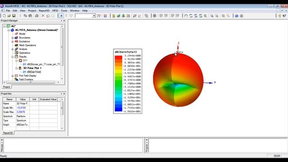Expand the Excitations tree node
Screen dimensions: 288x162
pos(13,42)
